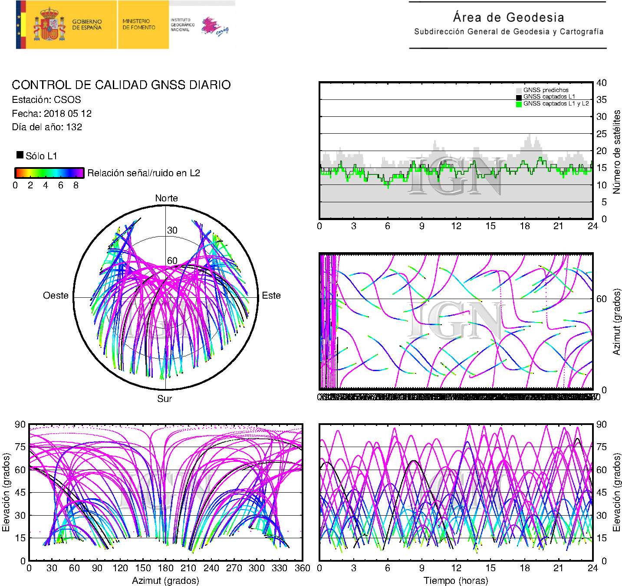Image resolution: width=622 pixels, height=586 pixels.
Task: Click Subdirección General de Geodesia y Cartografía text
Action: coord(508,32)
